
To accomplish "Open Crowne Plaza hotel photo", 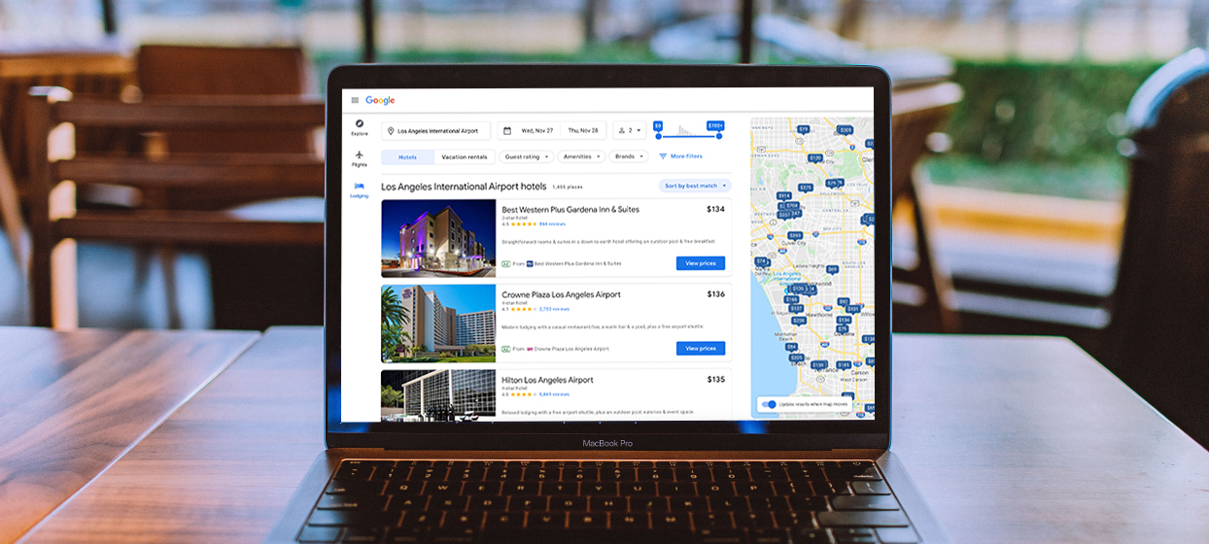I will (438, 323).
